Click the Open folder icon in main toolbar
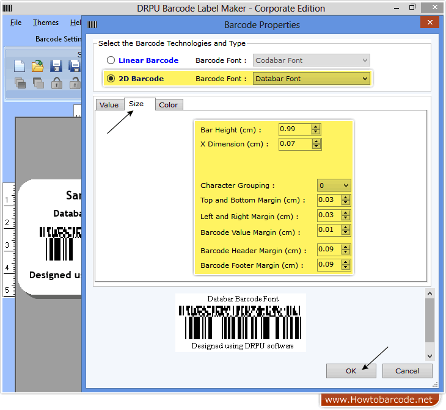The image size is (446, 410). tap(37, 66)
